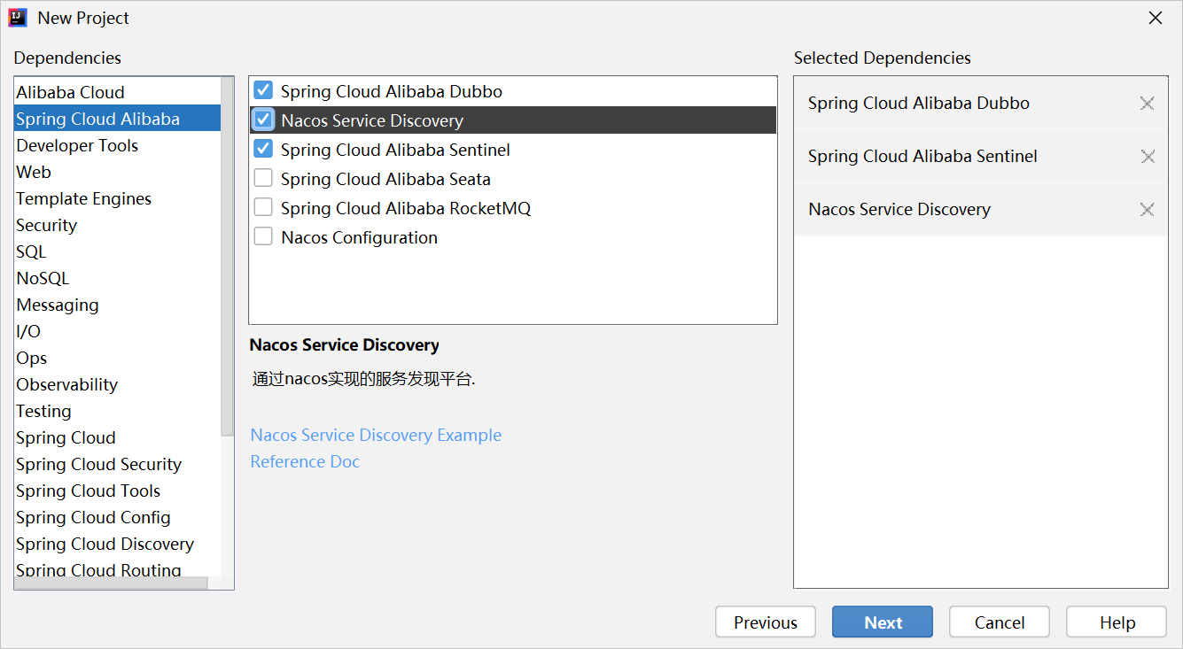Enable Spring Cloud Alibaba RocketMQ
The width and height of the screenshot is (1183, 649).
pyautogui.click(x=262, y=206)
